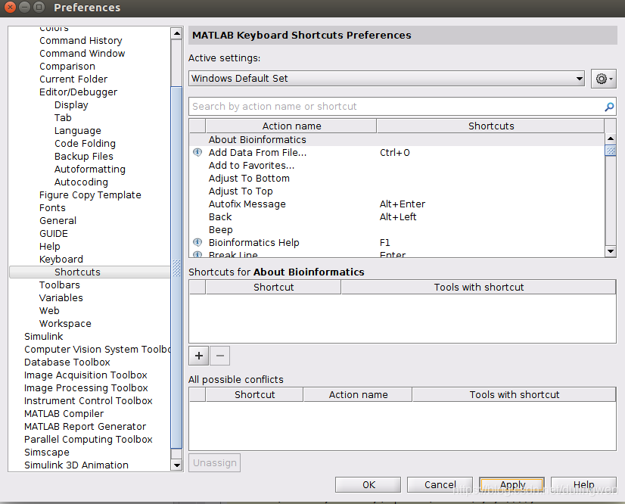Open Editor/Debugger preferences

[x=78, y=92]
